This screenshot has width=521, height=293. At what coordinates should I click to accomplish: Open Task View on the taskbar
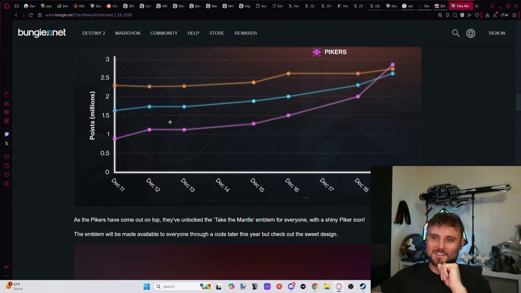[219, 286]
